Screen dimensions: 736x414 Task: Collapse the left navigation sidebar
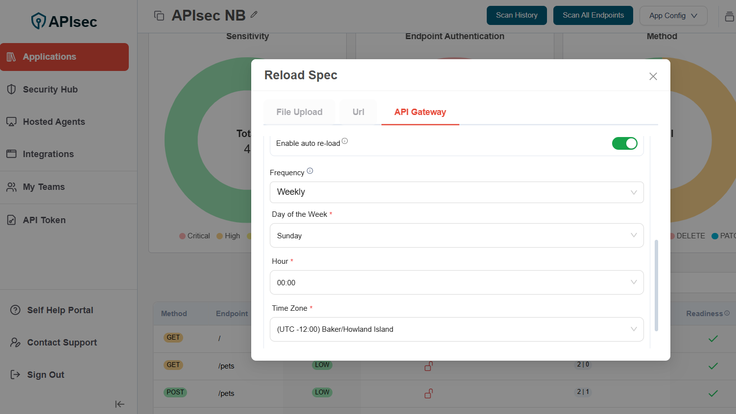pos(119,404)
